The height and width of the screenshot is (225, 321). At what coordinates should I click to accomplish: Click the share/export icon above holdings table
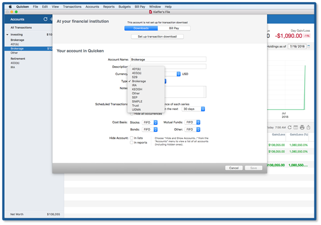click(x=308, y=127)
